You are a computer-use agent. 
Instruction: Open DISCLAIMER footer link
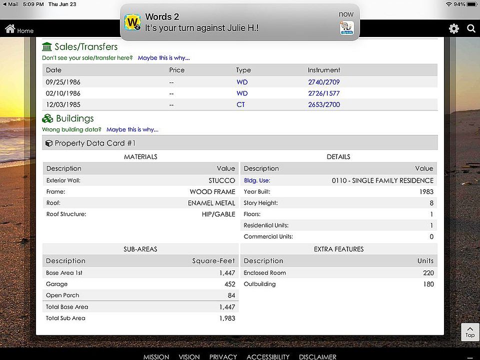click(x=318, y=357)
